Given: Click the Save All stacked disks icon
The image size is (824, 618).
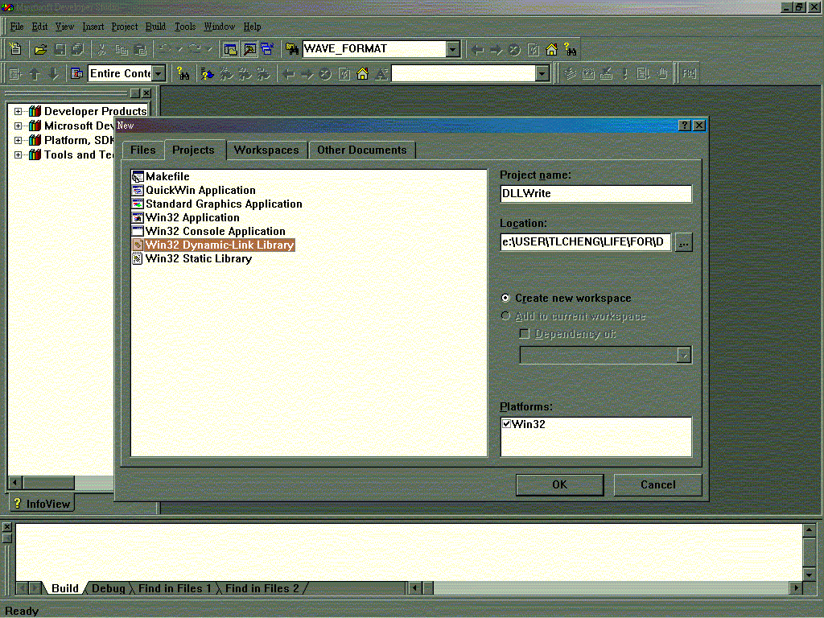Looking at the screenshot, I should (78, 49).
